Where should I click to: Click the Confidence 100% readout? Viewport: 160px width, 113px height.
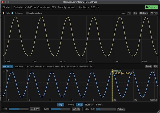(47, 7)
